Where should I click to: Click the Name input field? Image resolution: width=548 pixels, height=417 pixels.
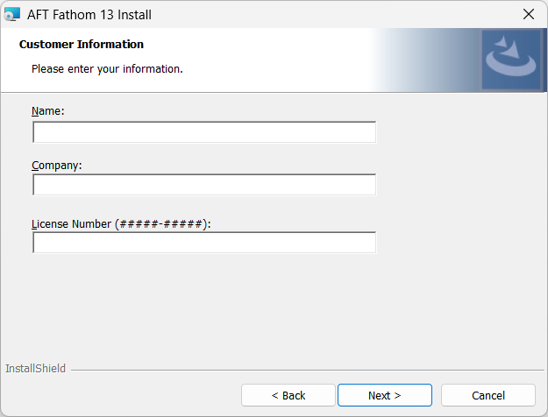pyautogui.click(x=204, y=132)
